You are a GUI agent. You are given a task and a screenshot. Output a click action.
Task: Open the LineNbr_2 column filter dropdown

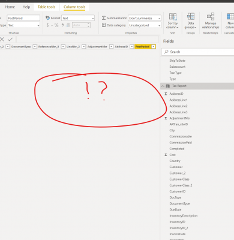(x=84, y=47)
